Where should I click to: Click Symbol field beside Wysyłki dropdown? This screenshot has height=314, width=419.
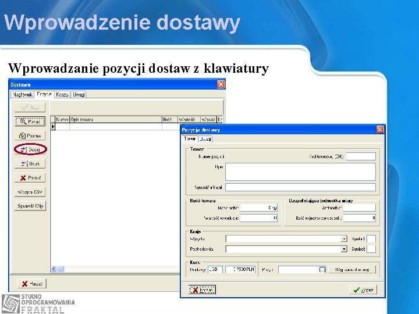pos(371,239)
